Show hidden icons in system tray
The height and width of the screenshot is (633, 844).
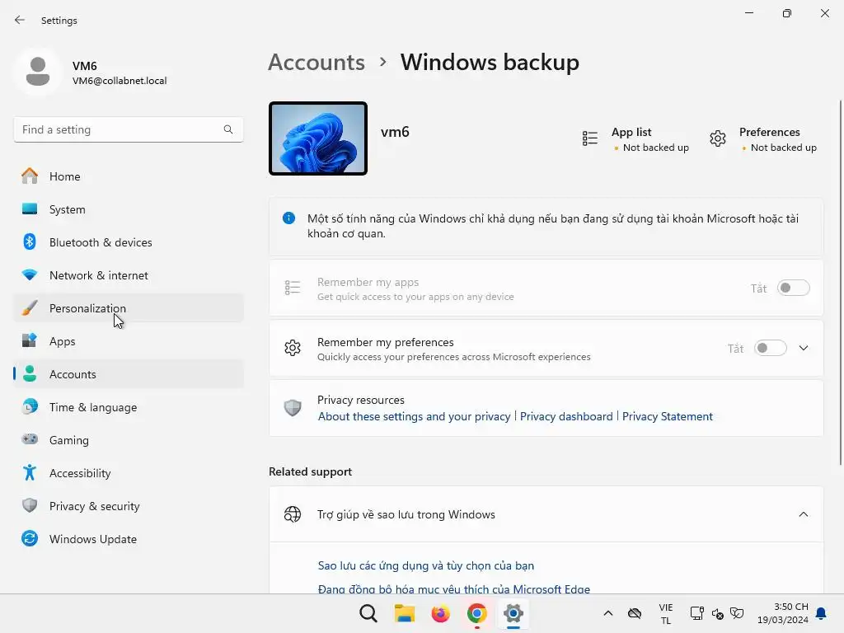pyautogui.click(x=607, y=613)
